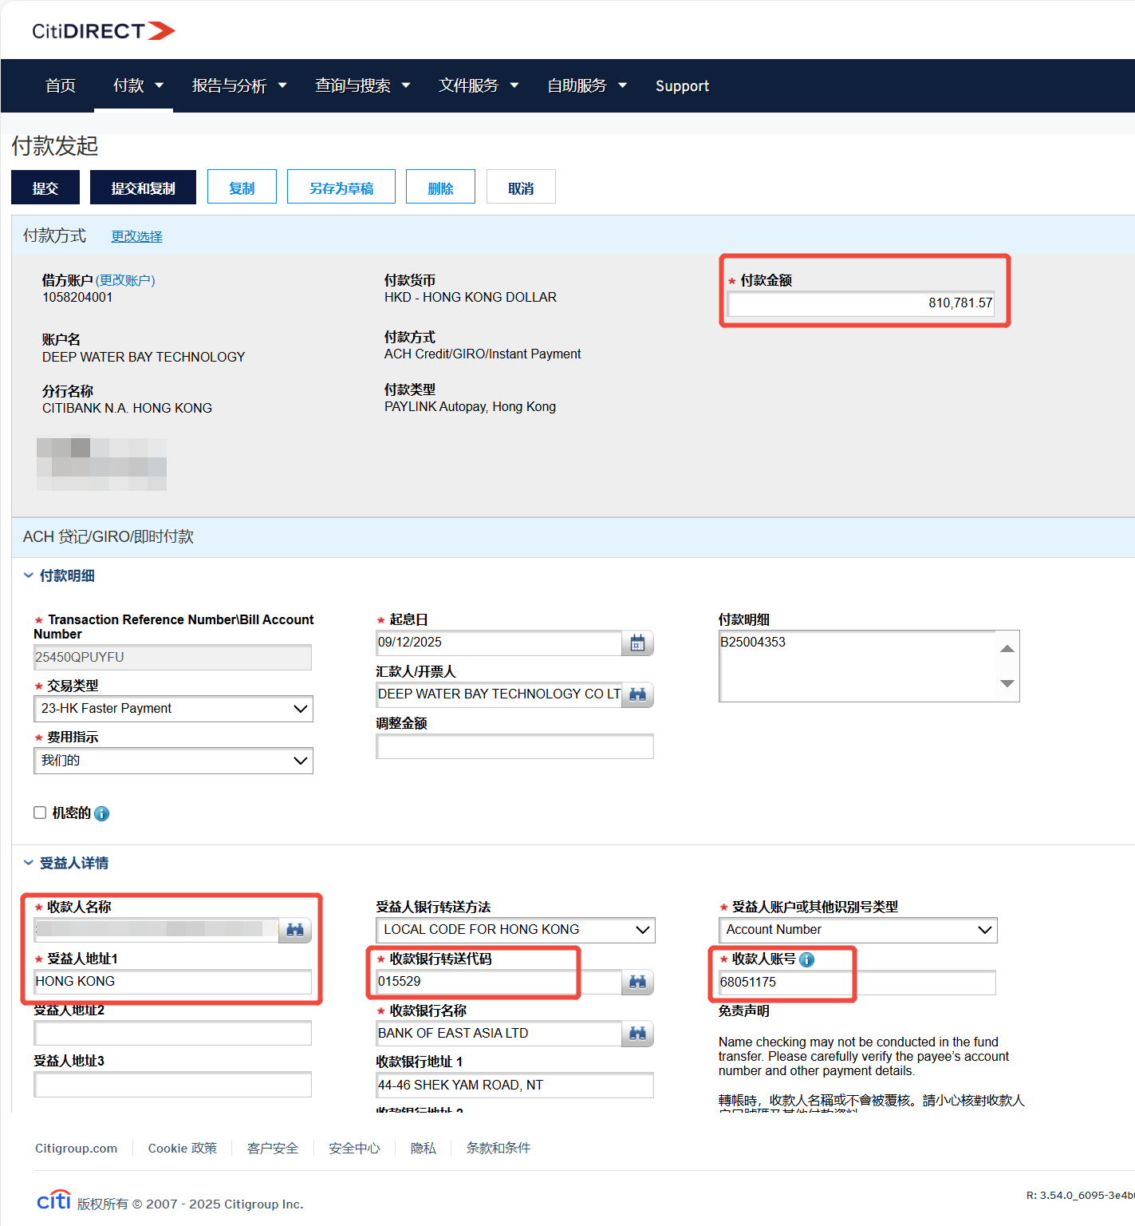Screen dimensions: 1135x1226
Task: Open Citigroup.com footer link
Action: click(76, 1148)
